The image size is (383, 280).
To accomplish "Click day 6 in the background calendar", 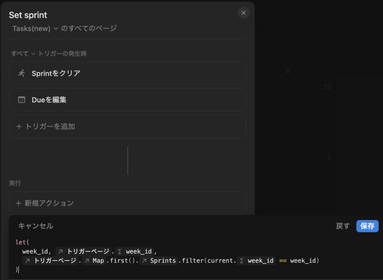I will coord(329,158).
